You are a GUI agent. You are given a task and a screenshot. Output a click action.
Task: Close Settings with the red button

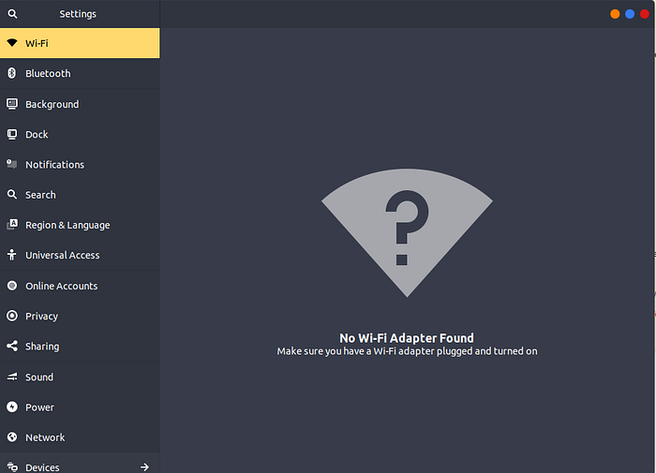coord(644,14)
